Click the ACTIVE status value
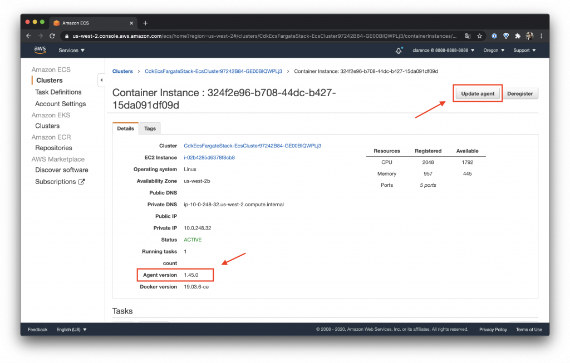Screen dimensions: 570x363 pos(193,240)
